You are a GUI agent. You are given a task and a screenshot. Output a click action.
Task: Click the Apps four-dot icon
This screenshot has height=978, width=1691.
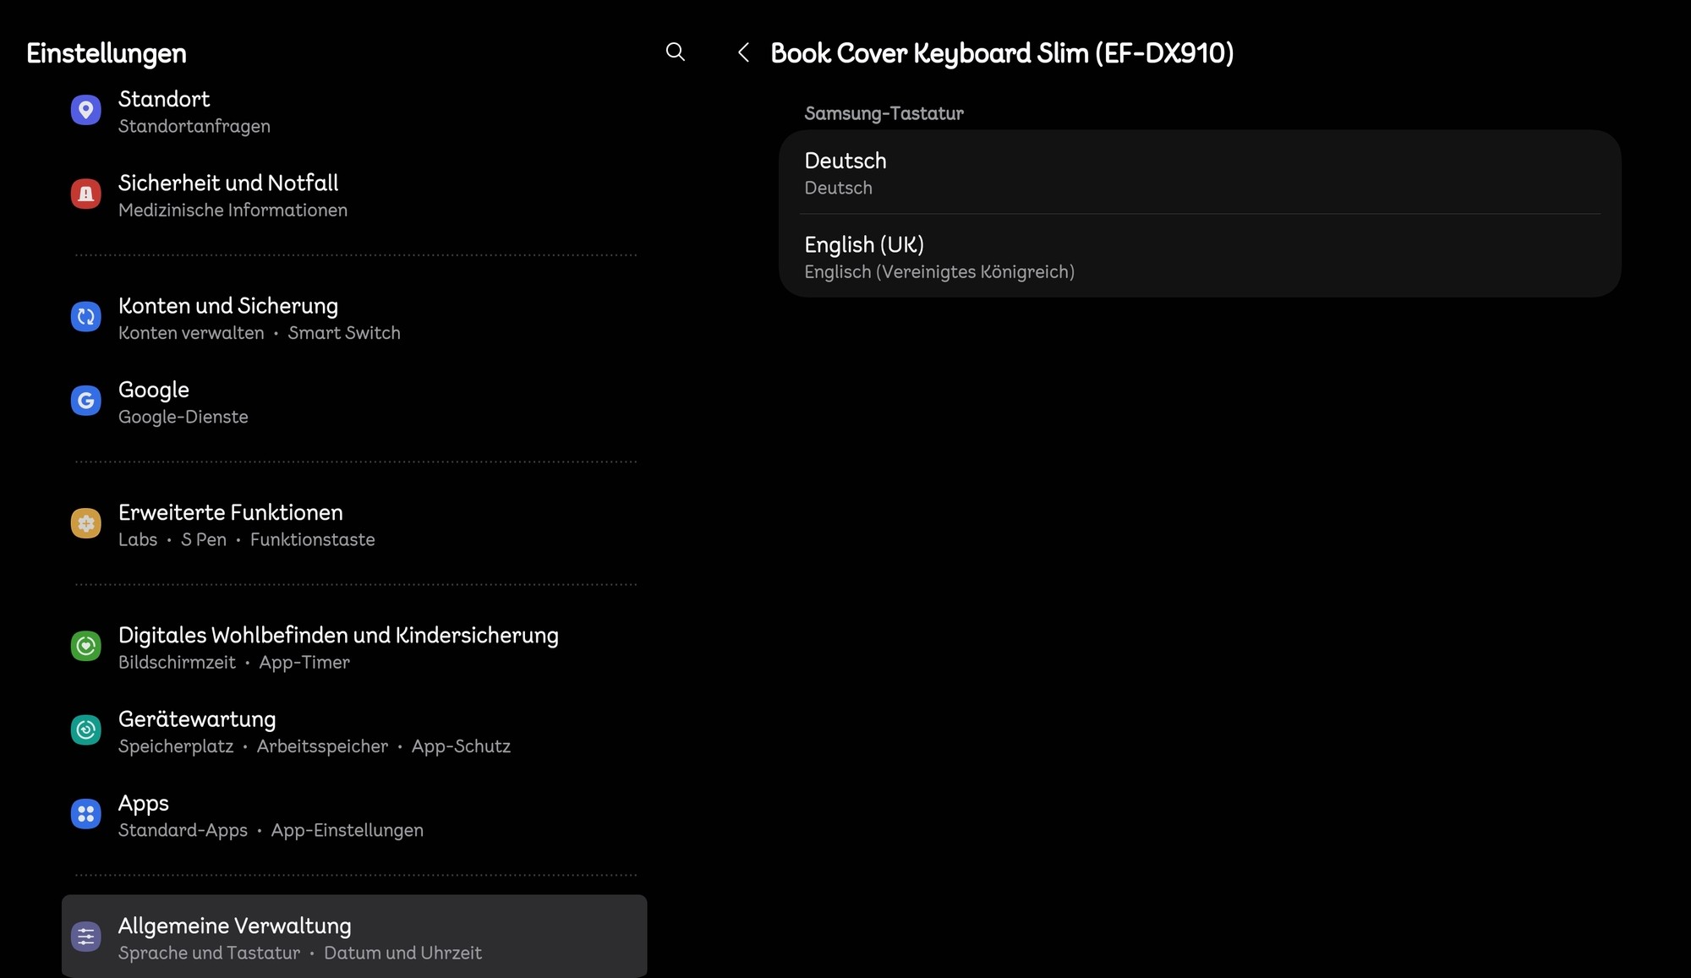click(x=85, y=814)
